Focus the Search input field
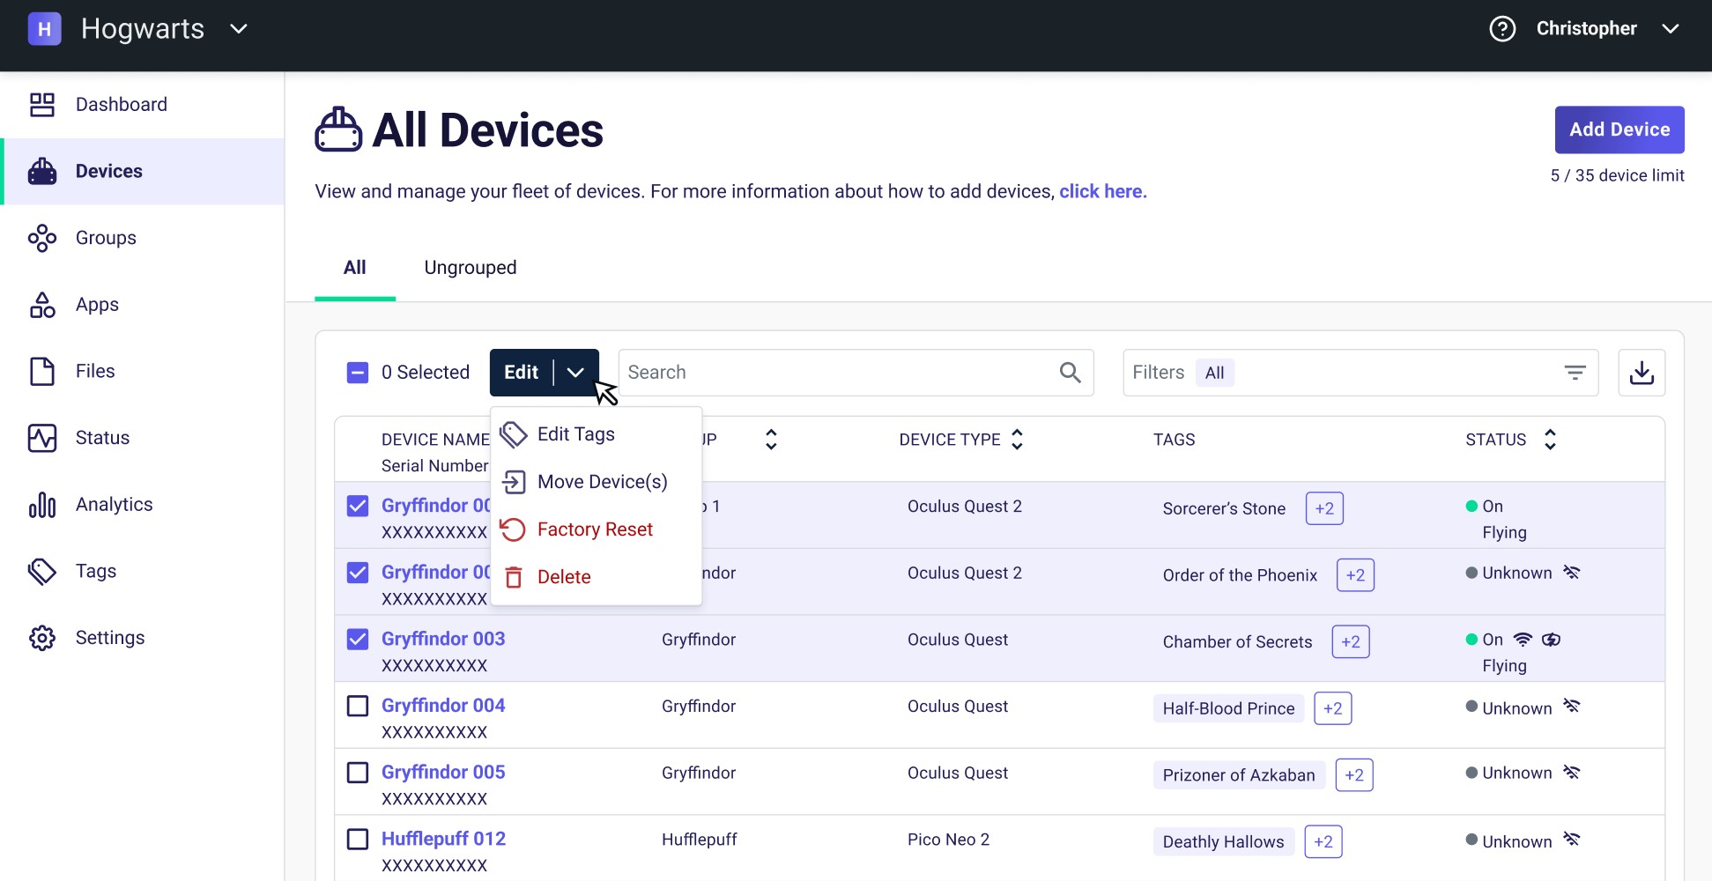 pyautogui.click(x=856, y=373)
